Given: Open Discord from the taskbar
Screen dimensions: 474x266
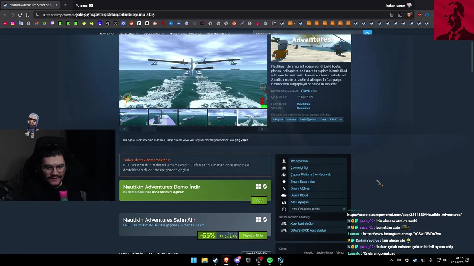Looking at the screenshot, I should pyautogui.click(x=237, y=260).
